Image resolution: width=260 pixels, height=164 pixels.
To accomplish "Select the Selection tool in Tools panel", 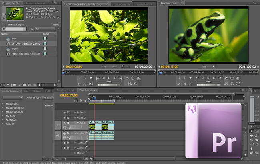I will coord(251,131).
